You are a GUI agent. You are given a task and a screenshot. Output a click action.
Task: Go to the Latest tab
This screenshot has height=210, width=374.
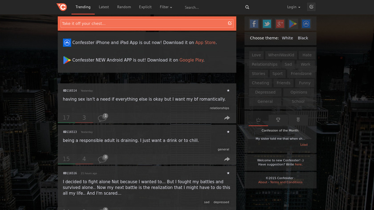coord(104,7)
